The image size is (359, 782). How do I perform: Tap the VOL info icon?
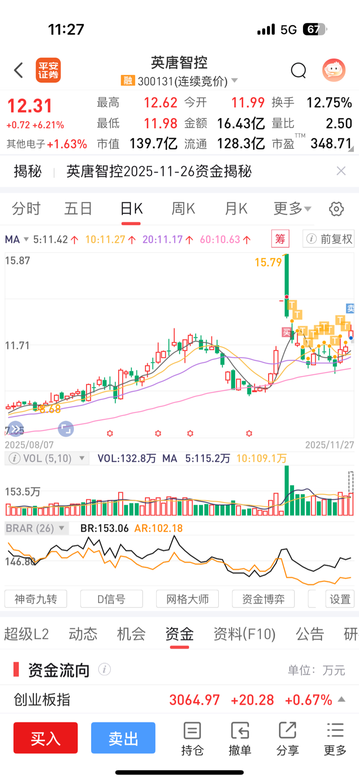(14, 458)
